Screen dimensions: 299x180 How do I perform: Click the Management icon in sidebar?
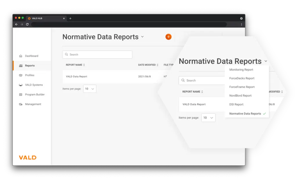tap(21, 104)
